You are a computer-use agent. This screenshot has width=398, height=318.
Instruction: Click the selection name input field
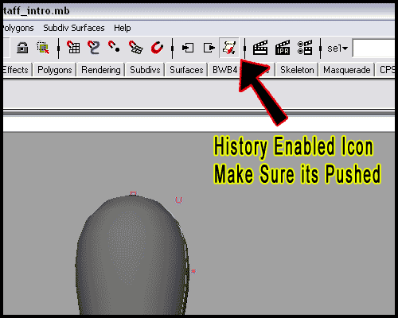coord(373,48)
